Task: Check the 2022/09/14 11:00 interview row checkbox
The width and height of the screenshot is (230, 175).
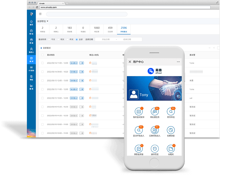Action: click(42, 63)
